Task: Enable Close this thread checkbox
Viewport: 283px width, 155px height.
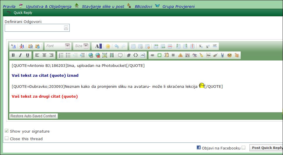Action: click(x=7, y=138)
